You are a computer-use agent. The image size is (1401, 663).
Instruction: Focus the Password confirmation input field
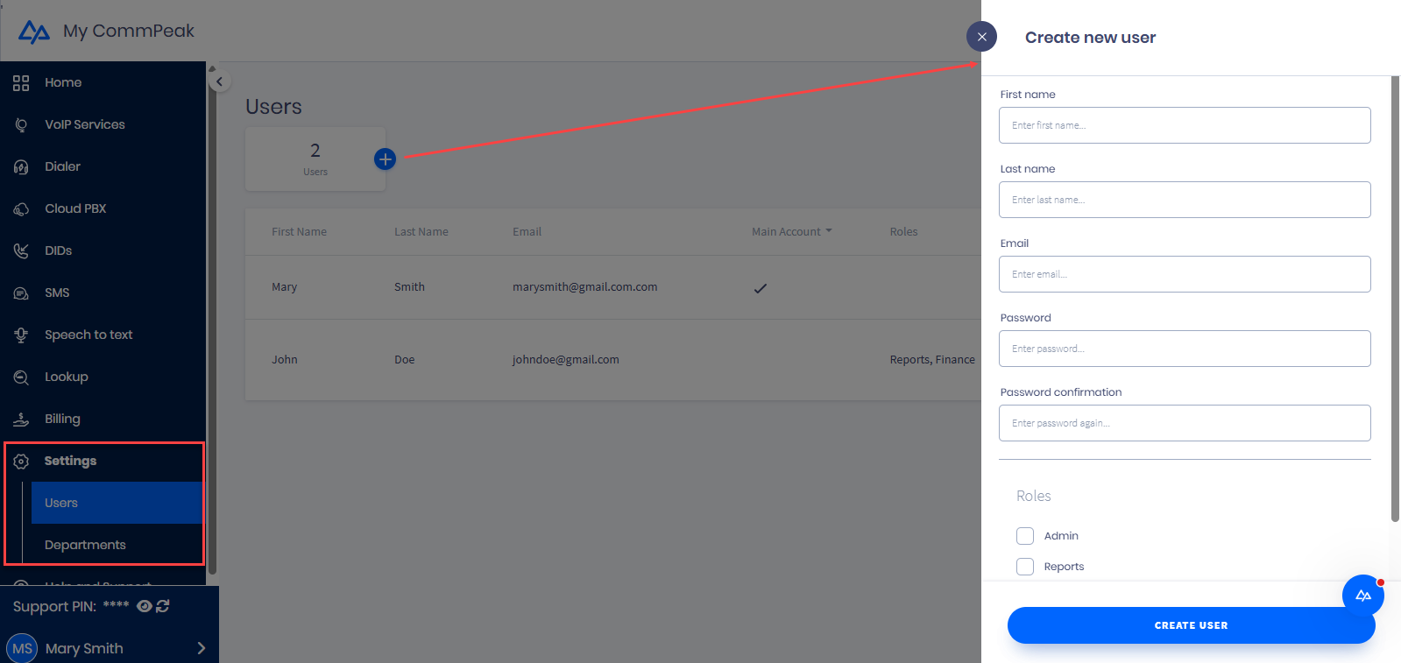click(1185, 423)
